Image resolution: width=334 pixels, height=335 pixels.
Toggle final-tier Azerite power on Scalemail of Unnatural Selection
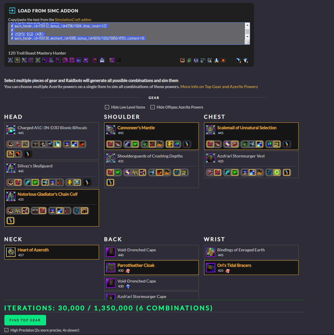[287, 144]
